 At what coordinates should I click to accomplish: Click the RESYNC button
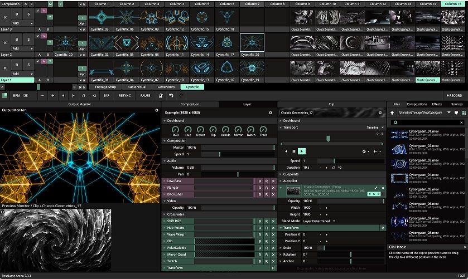pyautogui.click(x=125, y=96)
